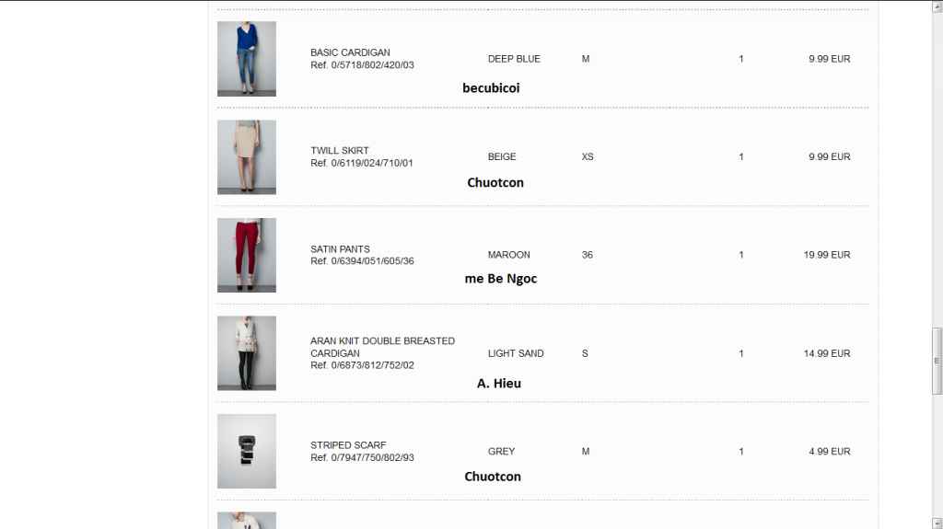Click the 19.99 EUR price of Satin Pants
Viewport: 943px width, 529px height.
(x=826, y=255)
